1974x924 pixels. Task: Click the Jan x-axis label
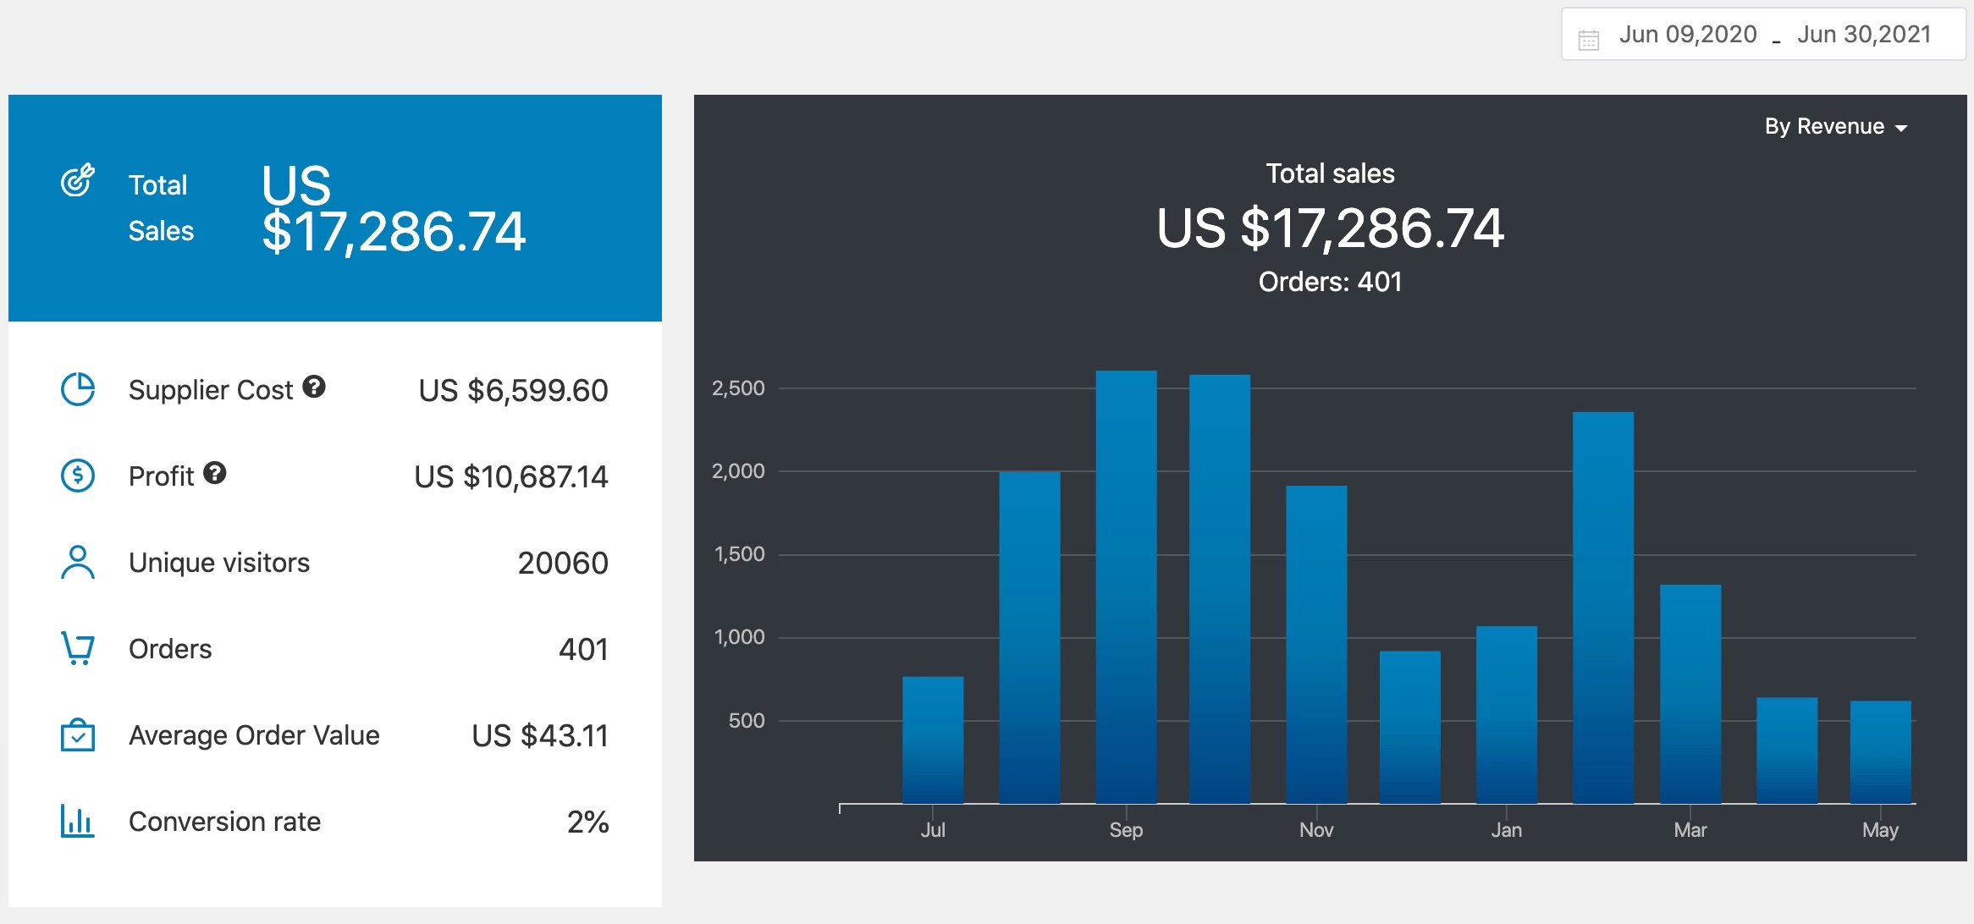(x=1507, y=830)
